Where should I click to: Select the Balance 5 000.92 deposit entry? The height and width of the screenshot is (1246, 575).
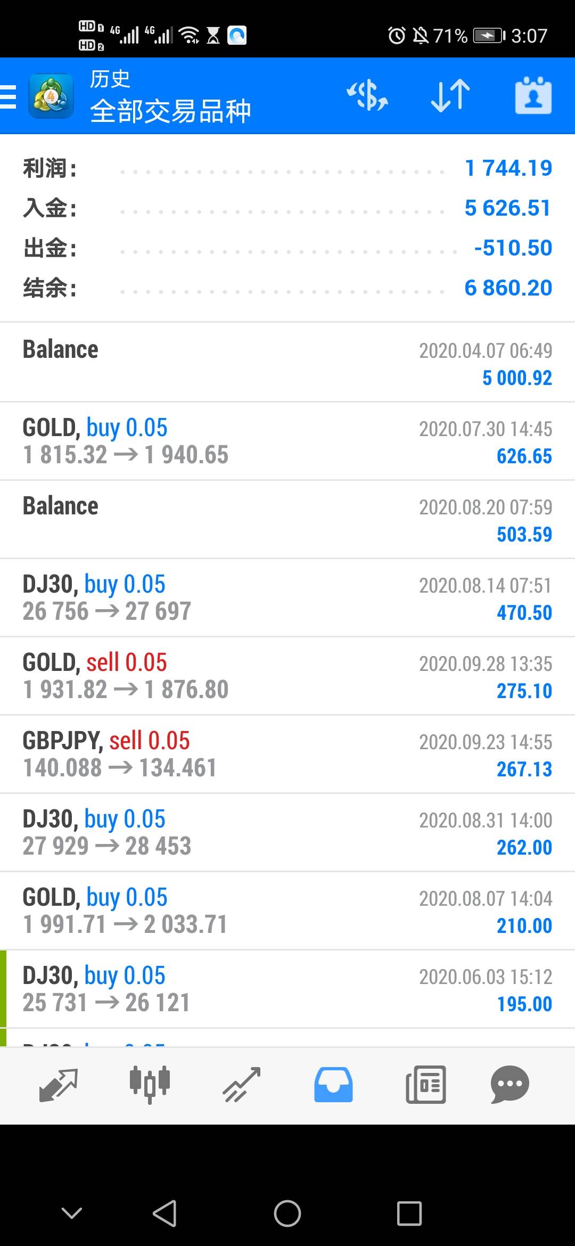[x=287, y=363]
